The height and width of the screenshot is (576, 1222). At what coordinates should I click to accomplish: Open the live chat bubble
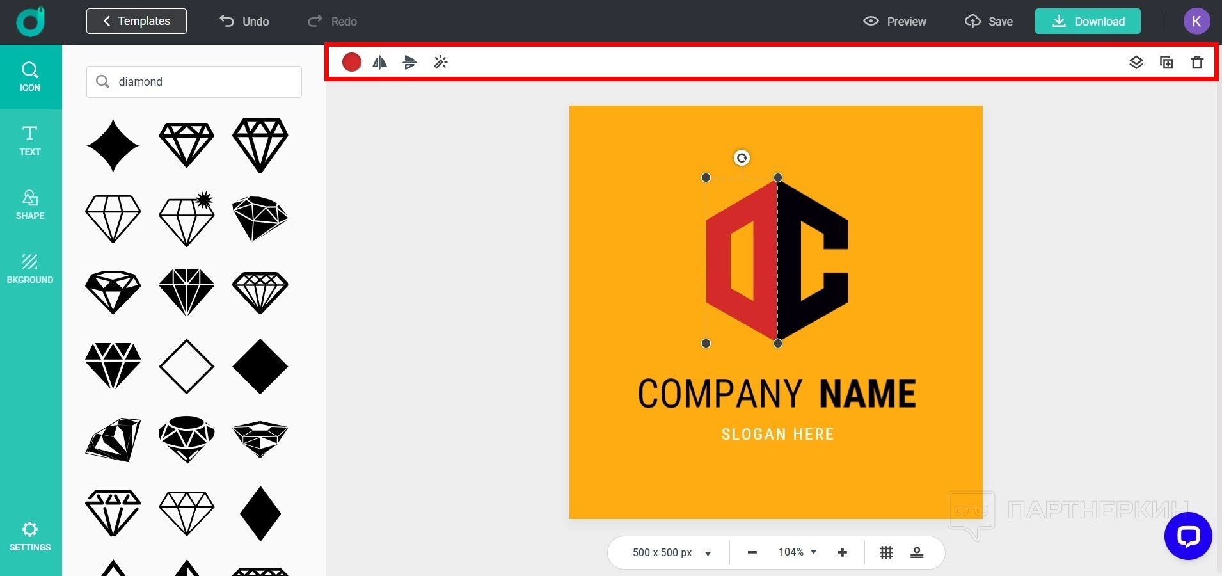pyautogui.click(x=1187, y=536)
